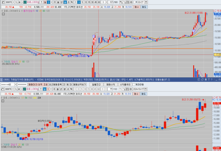221x151 pixels.
Task: Switch 3-minute chart to the 5-minute interval
Action: pyautogui.click(x=82, y=2)
